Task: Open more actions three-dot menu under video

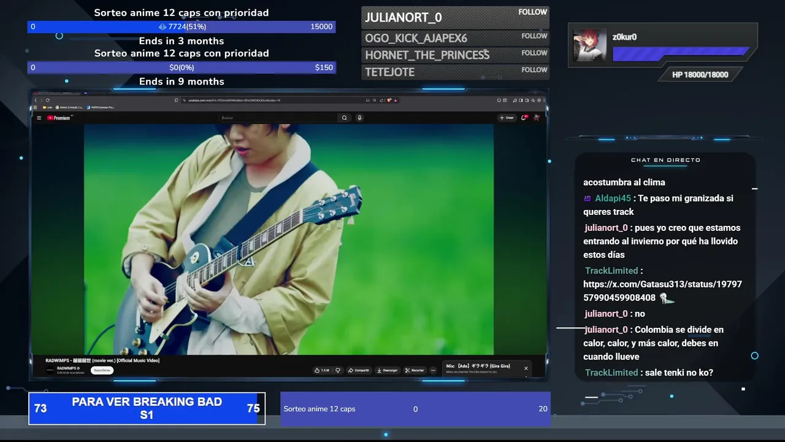Action: tap(433, 370)
